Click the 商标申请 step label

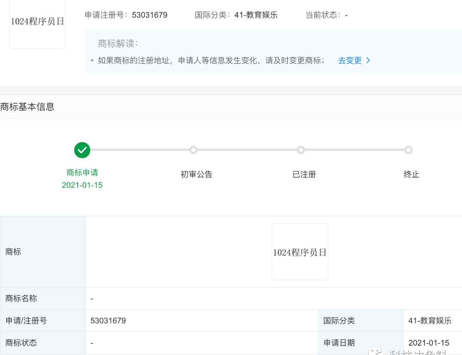pos(82,173)
